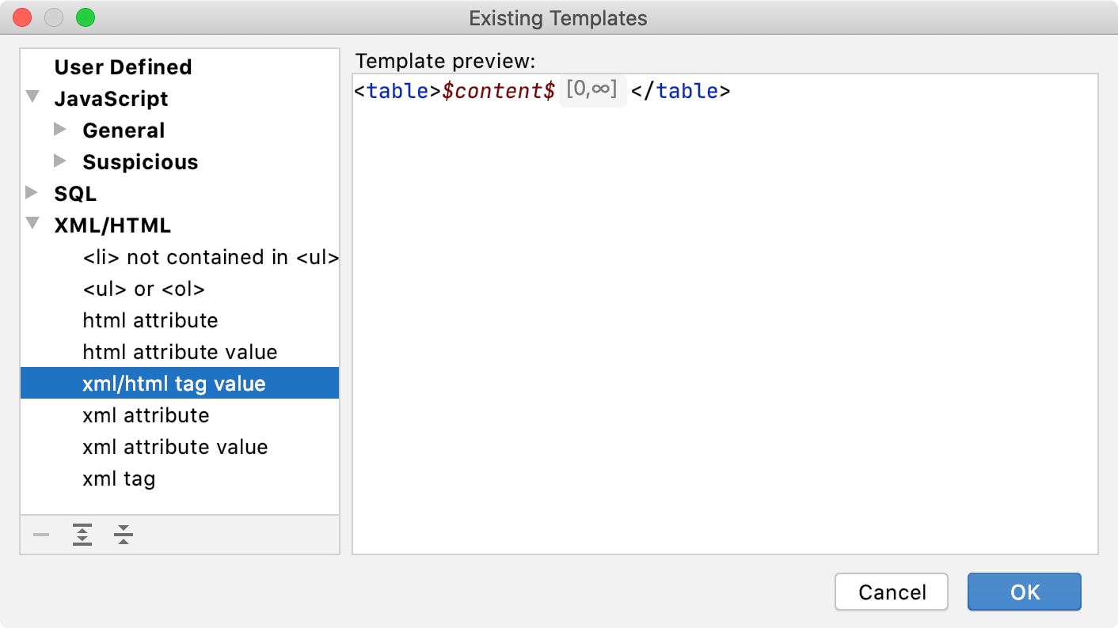Select the "<ul> or <ol>" template
The height and width of the screenshot is (628, 1118).
pyautogui.click(x=143, y=289)
